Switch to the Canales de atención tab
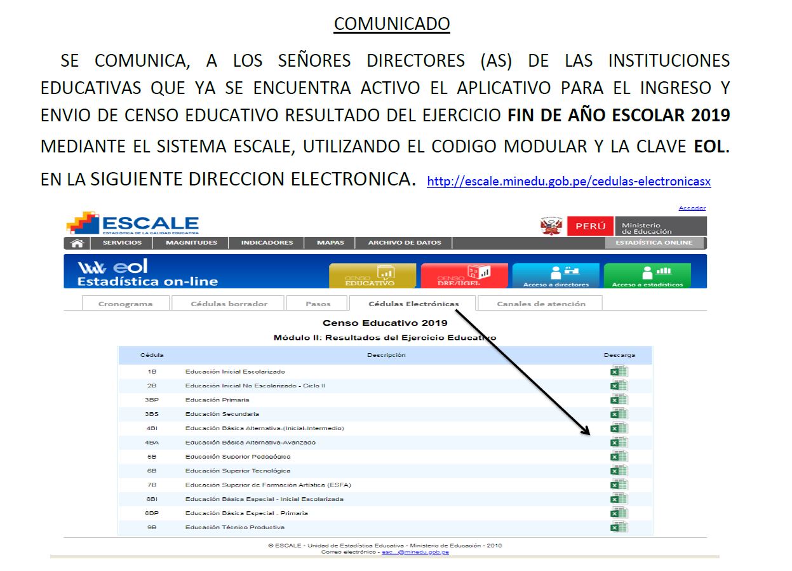The height and width of the screenshot is (571, 792). coord(540,304)
